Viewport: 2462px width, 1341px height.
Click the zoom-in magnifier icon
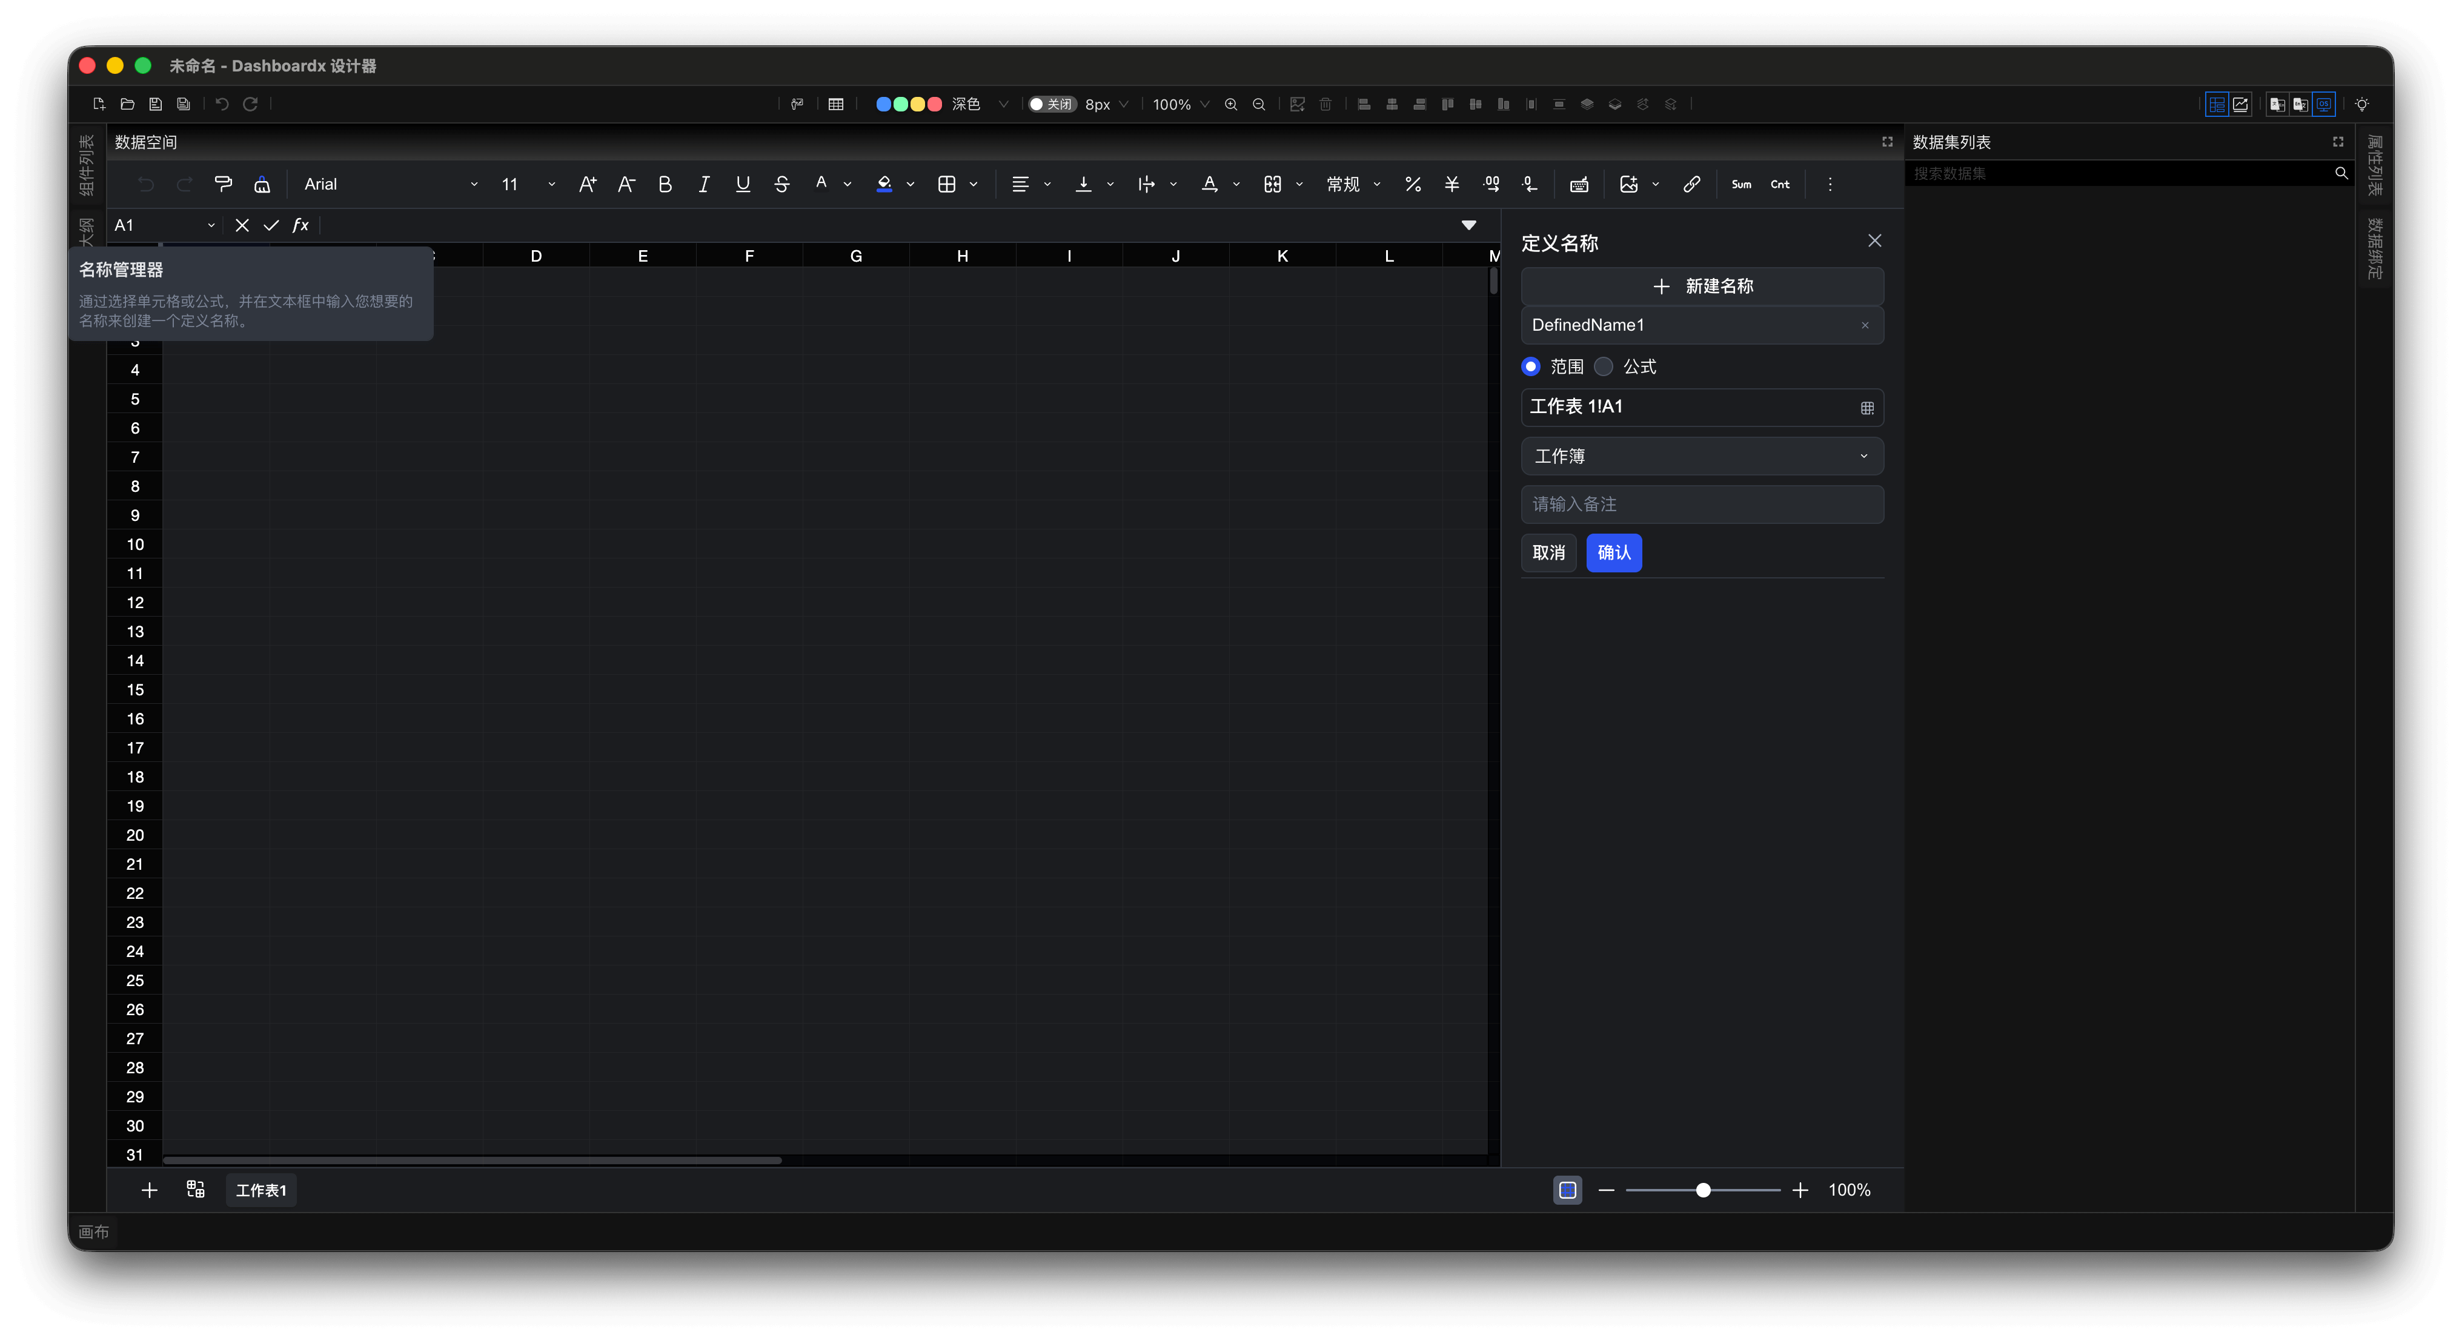pos(1231,104)
